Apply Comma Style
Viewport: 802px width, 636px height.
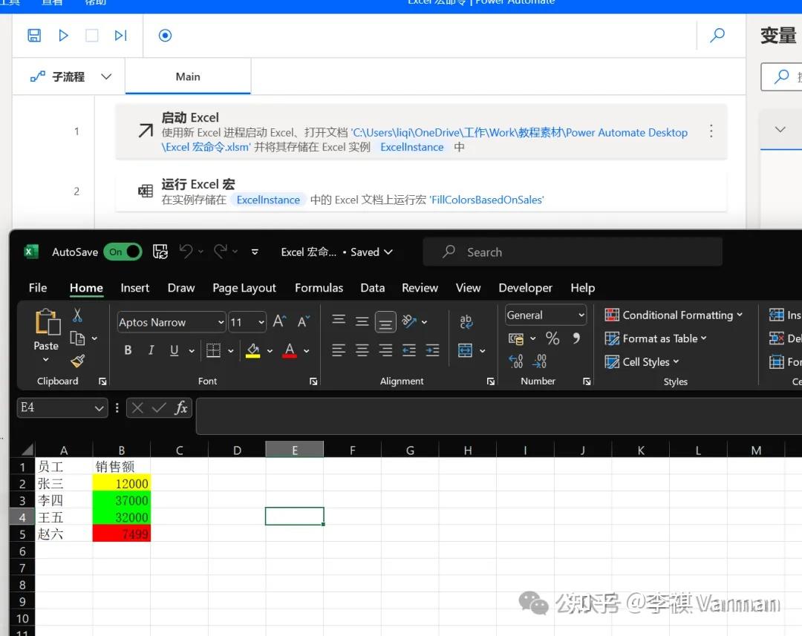coord(576,338)
